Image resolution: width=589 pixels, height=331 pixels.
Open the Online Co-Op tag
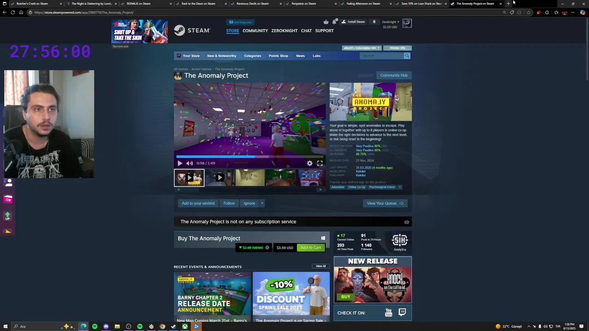tap(357, 187)
